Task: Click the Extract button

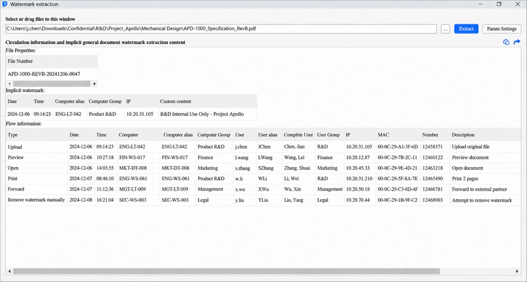Action: pyautogui.click(x=466, y=29)
